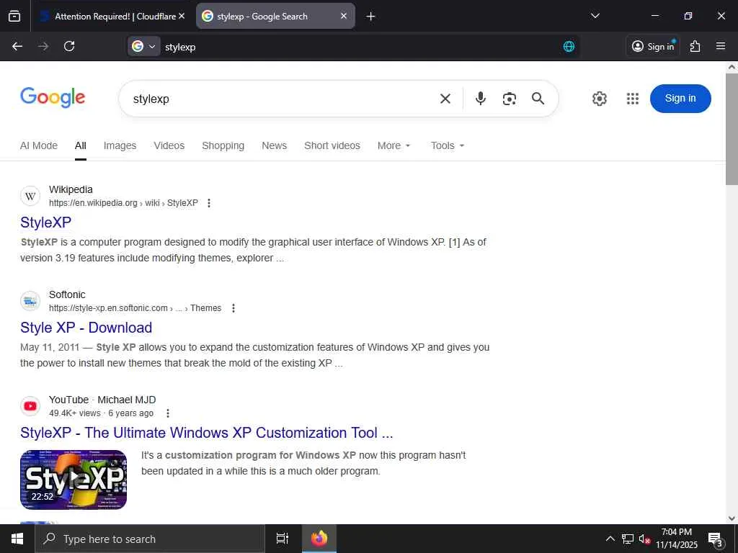Show hidden tray icons chevron
This screenshot has height=553, width=738.
[x=610, y=539]
